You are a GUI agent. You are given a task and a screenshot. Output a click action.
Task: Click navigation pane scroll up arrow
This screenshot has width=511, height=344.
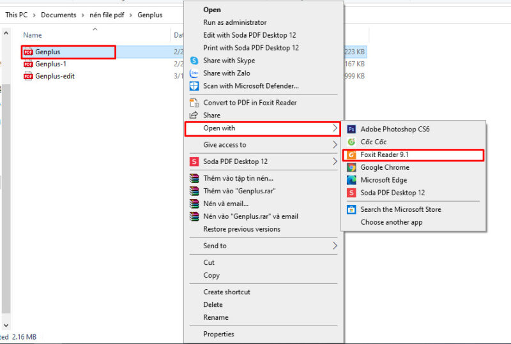coord(6,33)
